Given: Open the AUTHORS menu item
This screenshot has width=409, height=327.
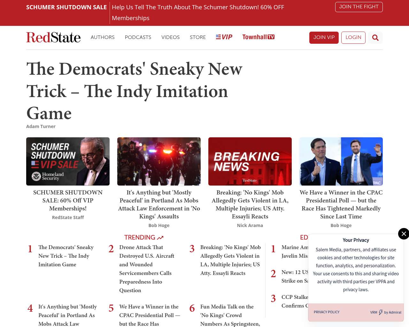Looking at the screenshot, I should [x=103, y=37].
